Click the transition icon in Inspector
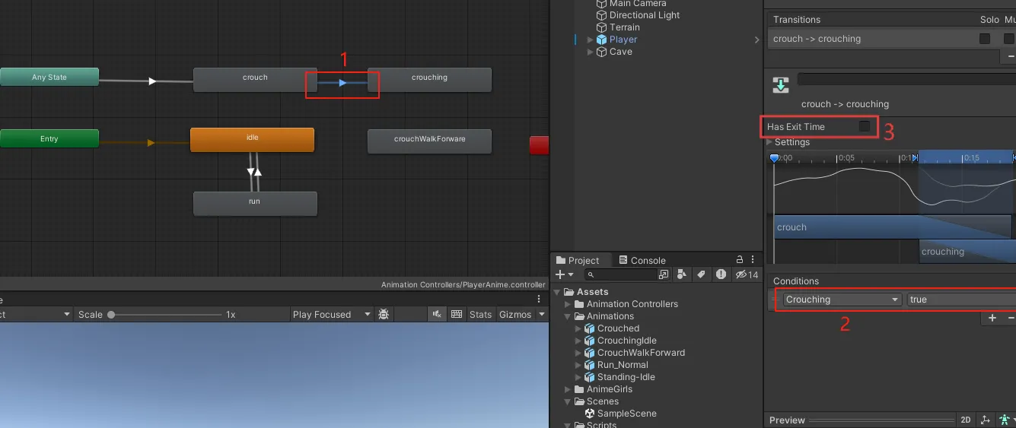 tap(781, 84)
